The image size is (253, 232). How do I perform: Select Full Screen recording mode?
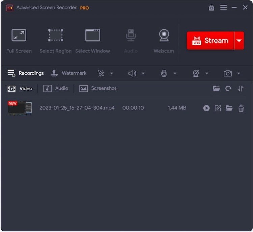coord(19,41)
